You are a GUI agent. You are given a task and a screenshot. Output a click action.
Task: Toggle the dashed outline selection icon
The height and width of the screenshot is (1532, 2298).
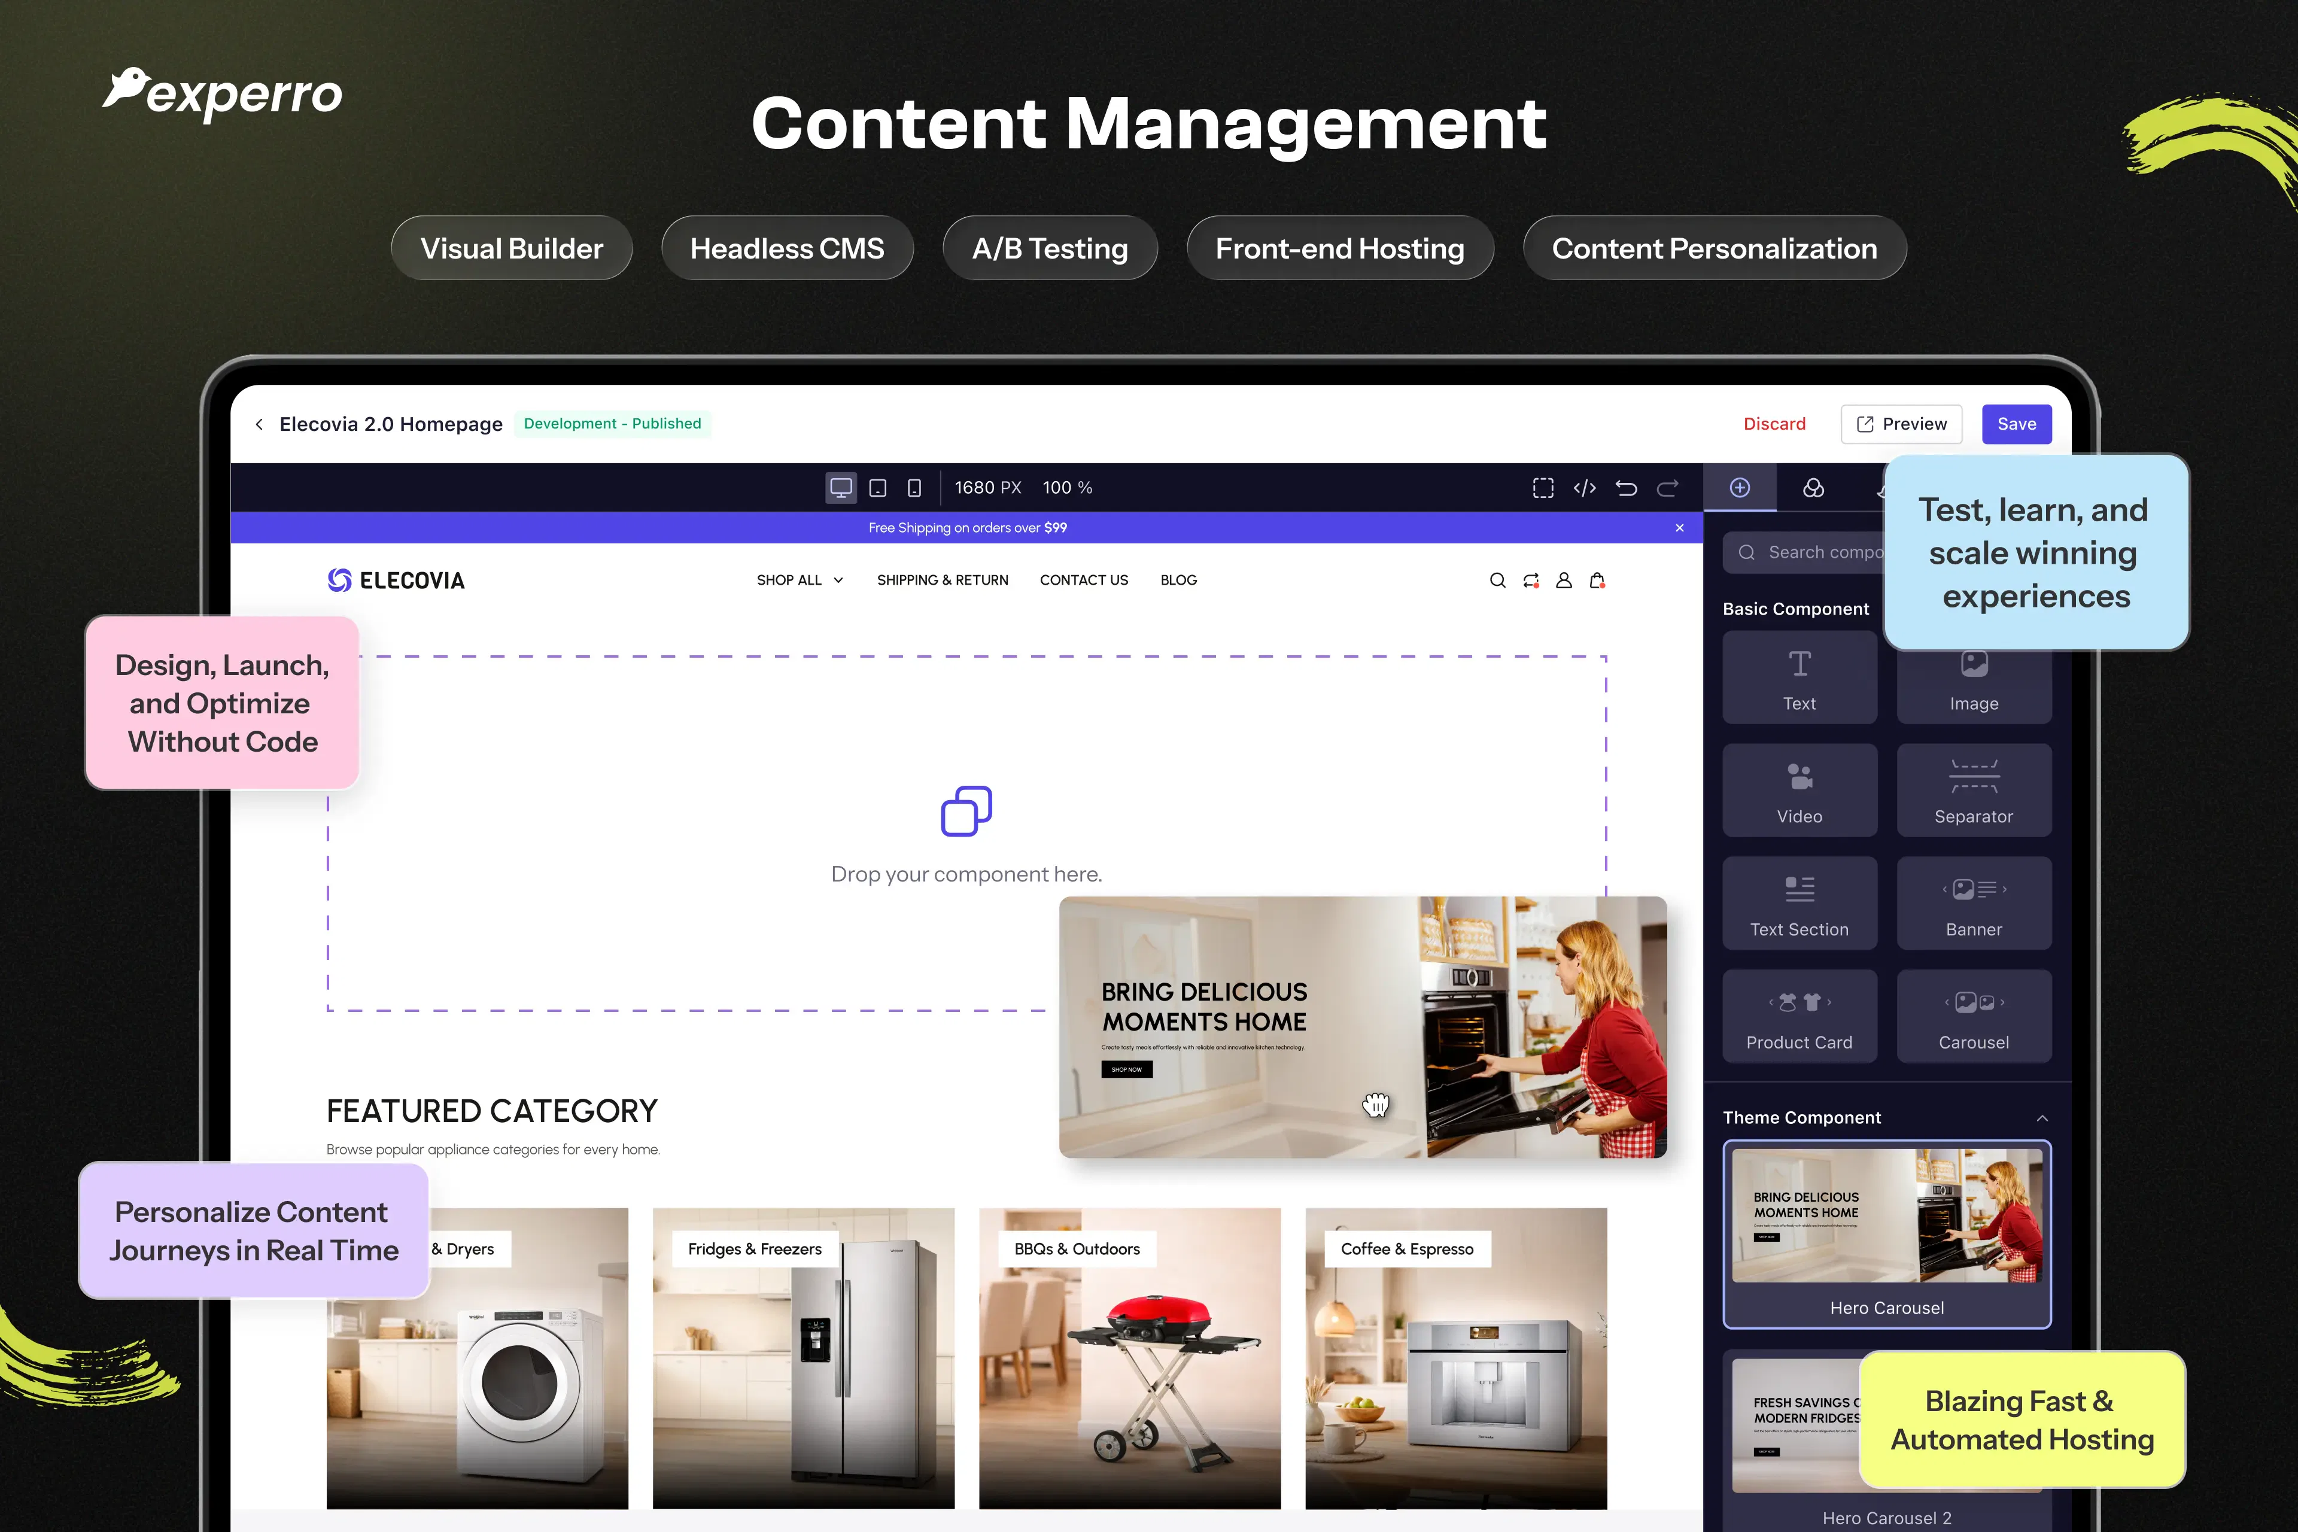1543,488
